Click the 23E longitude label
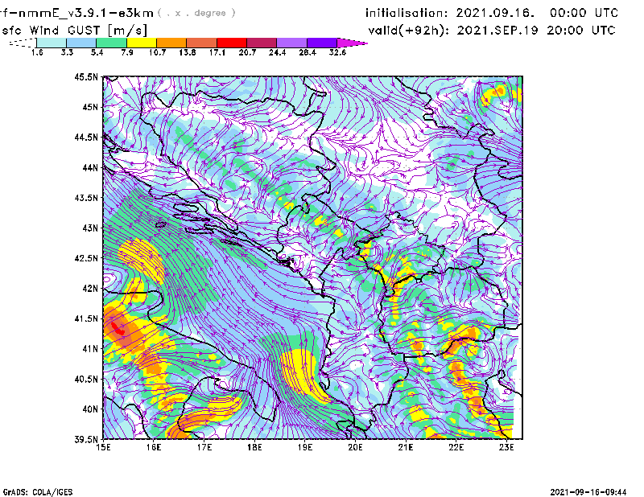The image size is (644, 497). click(x=506, y=447)
